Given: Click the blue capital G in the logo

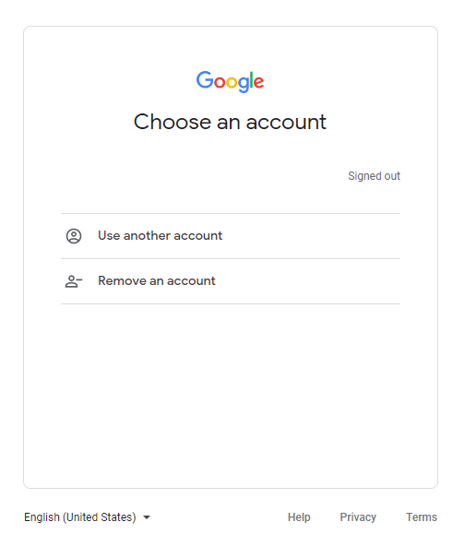Looking at the screenshot, I should pyautogui.click(x=205, y=80).
